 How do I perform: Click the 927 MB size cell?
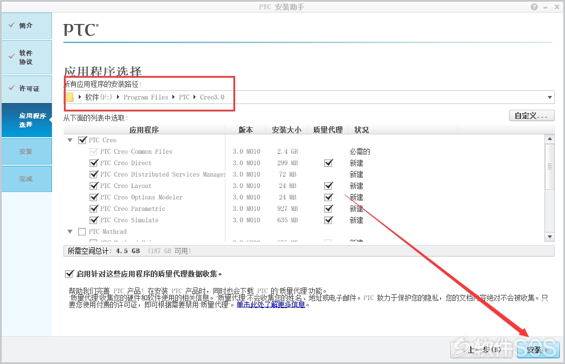(288, 209)
